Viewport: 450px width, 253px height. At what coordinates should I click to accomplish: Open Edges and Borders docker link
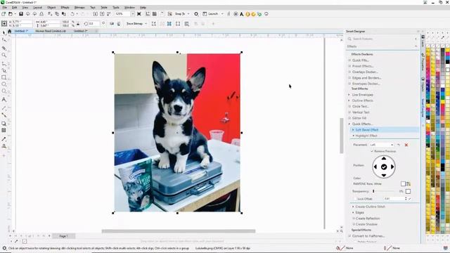click(x=366, y=78)
